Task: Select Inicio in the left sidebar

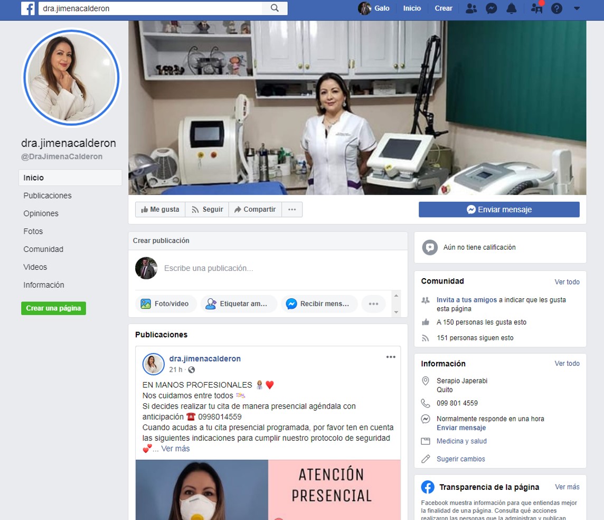Action: [x=70, y=177]
